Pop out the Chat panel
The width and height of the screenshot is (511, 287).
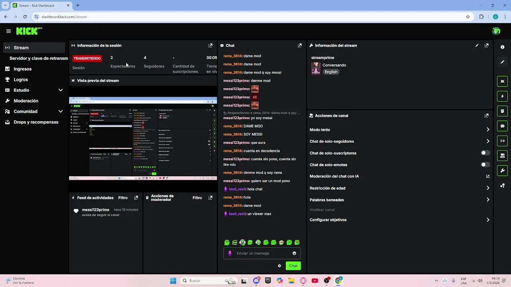(299, 45)
